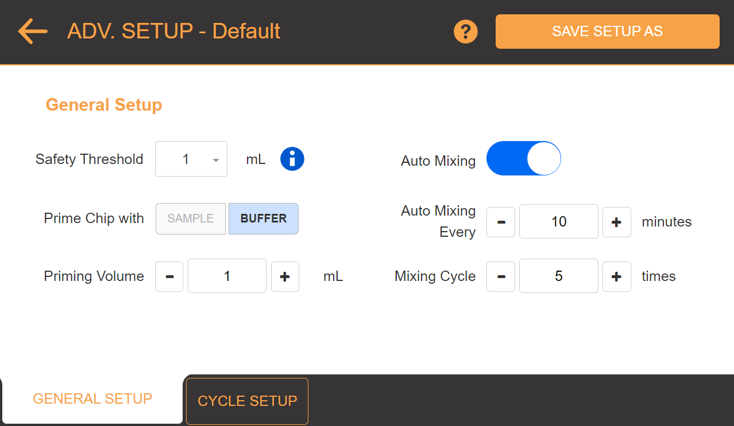Open help with the question mark icon
734x426 pixels.
pyautogui.click(x=466, y=31)
